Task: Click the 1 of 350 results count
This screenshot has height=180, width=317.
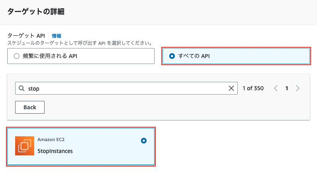Action: pyautogui.click(x=253, y=88)
